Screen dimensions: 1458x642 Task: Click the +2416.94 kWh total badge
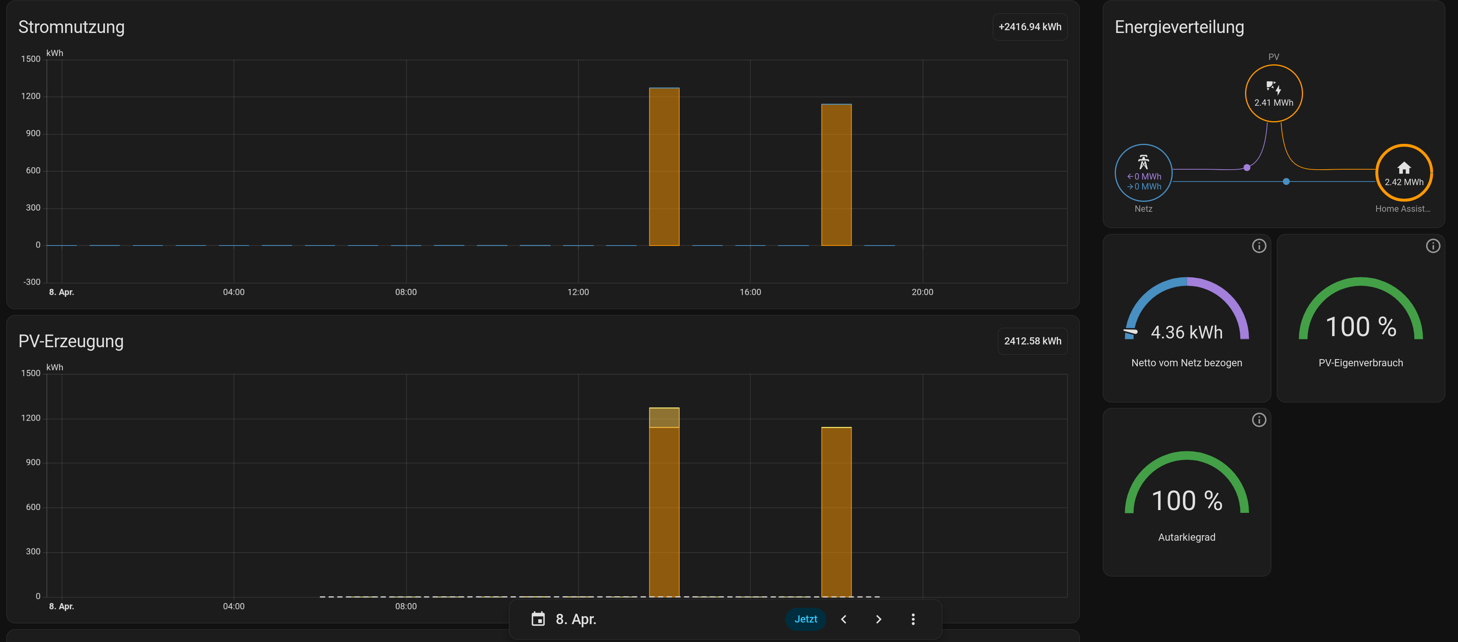click(1030, 27)
